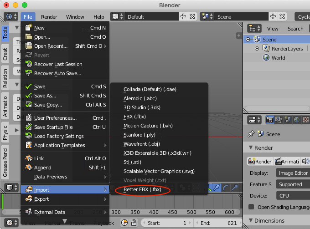The image size is (310, 229).
Task: Expand the Application Templates submenu
Action: [x=65, y=145]
